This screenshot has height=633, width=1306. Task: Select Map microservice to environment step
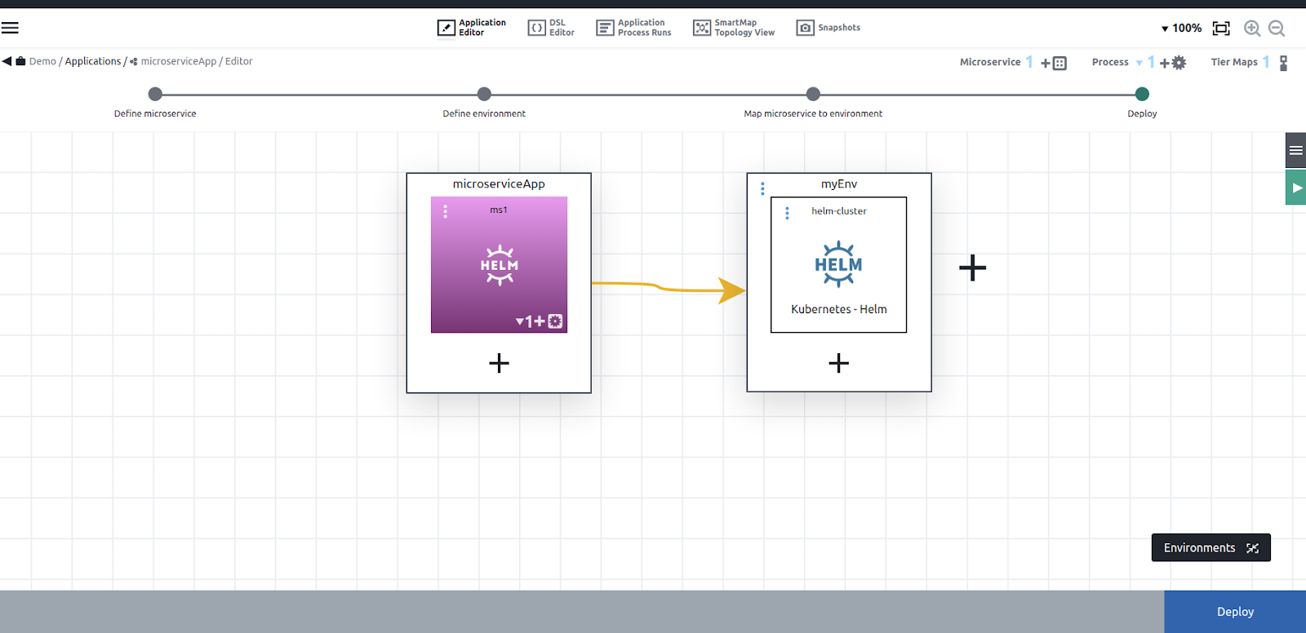[x=813, y=95]
